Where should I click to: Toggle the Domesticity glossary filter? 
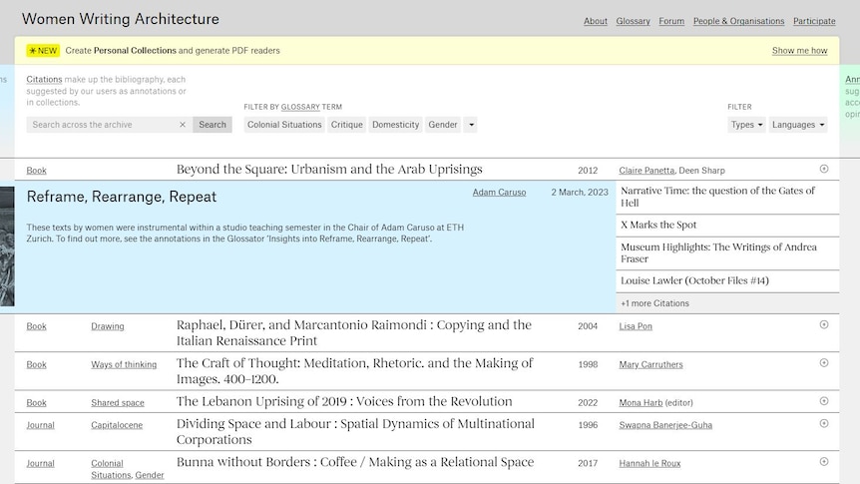tap(395, 125)
